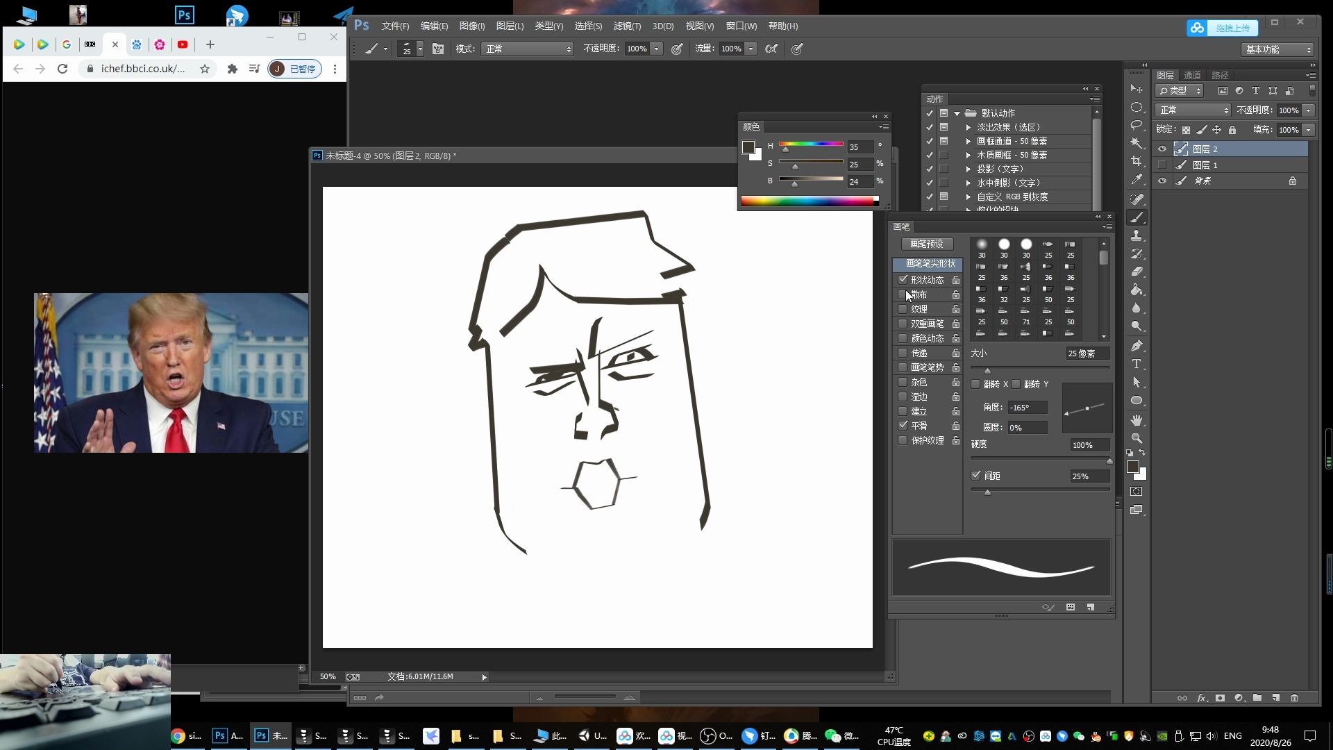Toggle the 平滑 checkbox
Image resolution: width=1333 pixels, height=750 pixels.
pos(903,426)
